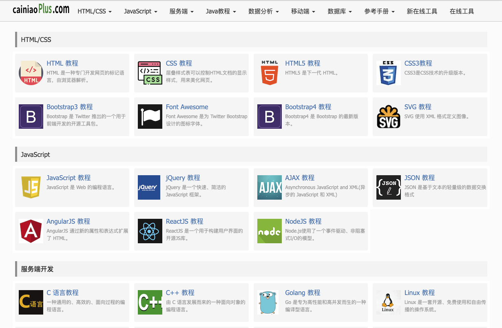
Task: Expand the 数据分析 dropdown menu
Action: coord(263,11)
